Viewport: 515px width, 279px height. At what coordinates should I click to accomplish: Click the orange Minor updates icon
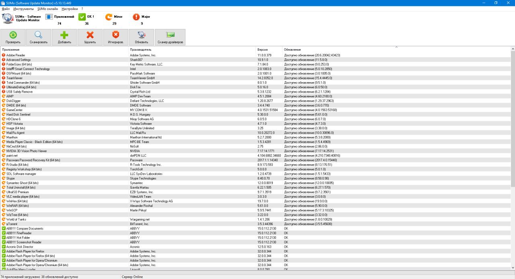pyautogui.click(x=109, y=17)
